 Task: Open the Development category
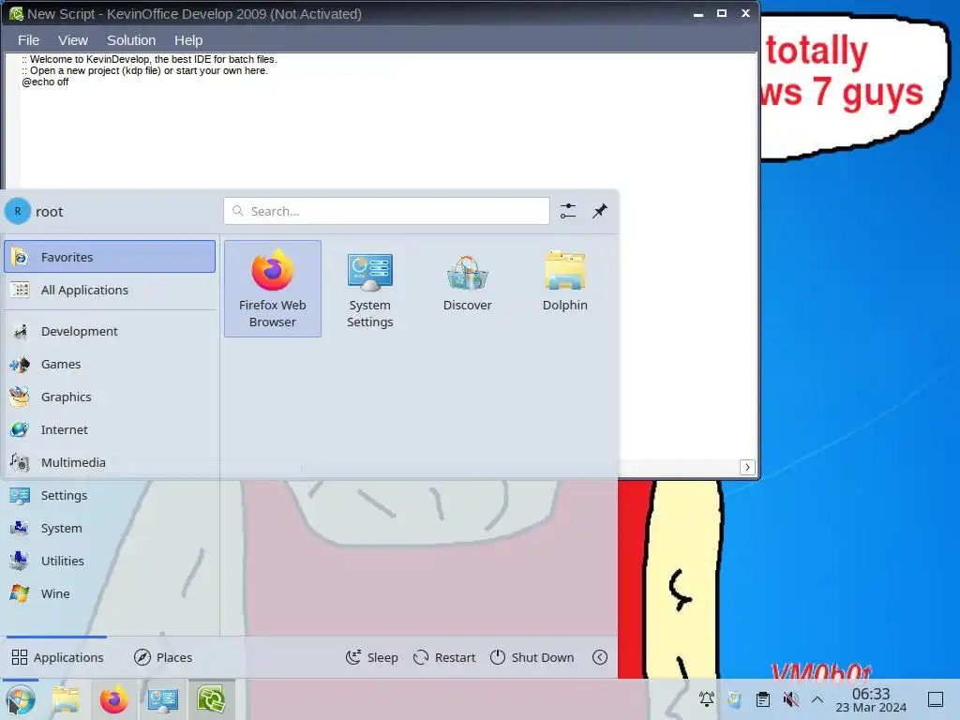click(x=110, y=331)
